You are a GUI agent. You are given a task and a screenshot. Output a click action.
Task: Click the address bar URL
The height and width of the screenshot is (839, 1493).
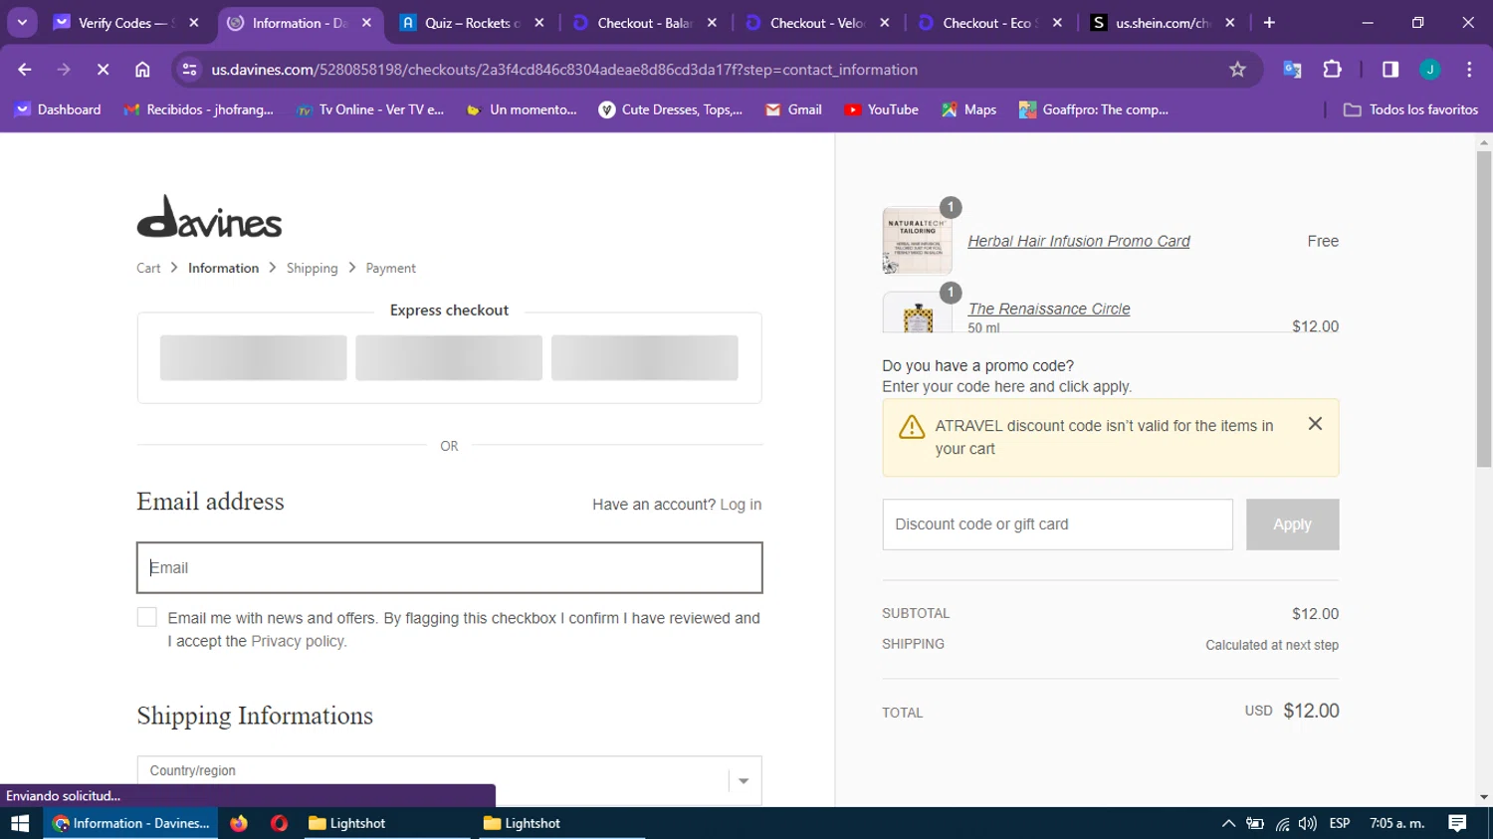[564, 70]
